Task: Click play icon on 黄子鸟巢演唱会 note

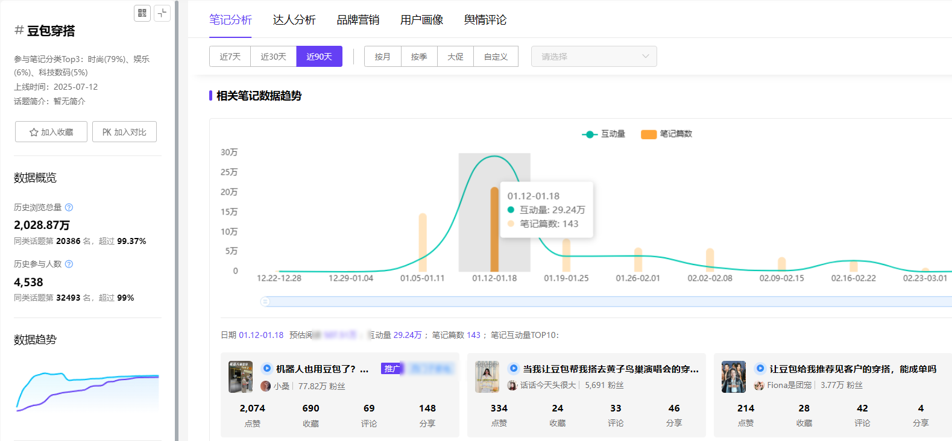Action: tap(513, 368)
